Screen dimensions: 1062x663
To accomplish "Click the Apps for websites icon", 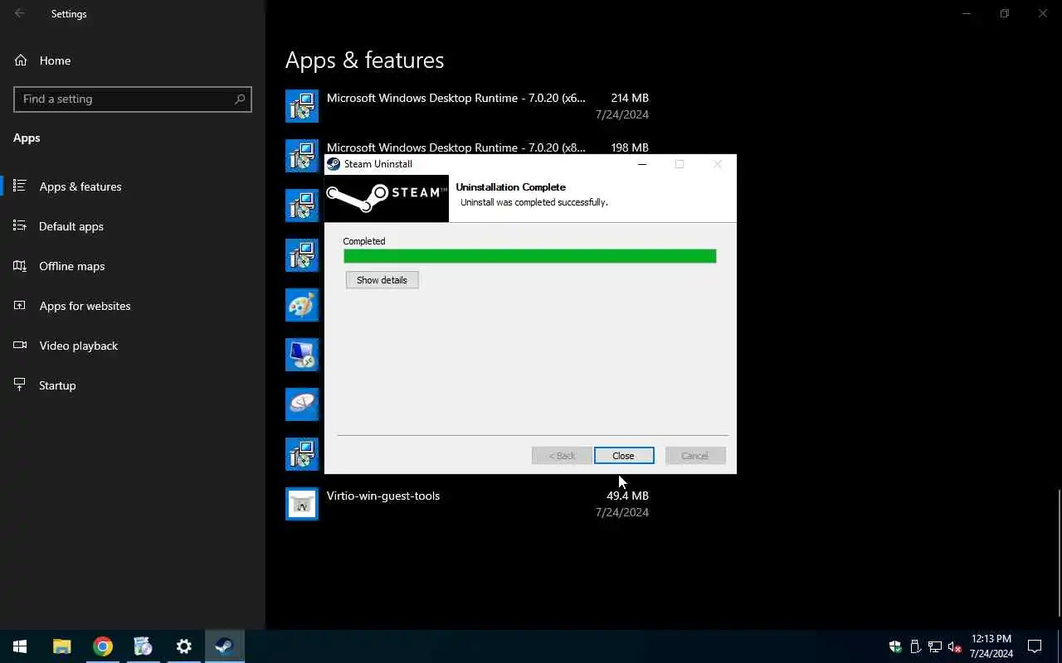I will pos(21,305).
